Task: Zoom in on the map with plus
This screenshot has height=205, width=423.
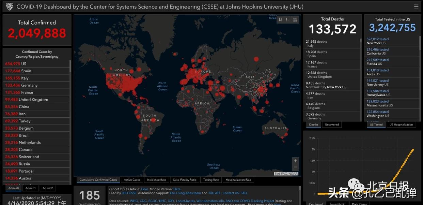Action: [295, 161]
